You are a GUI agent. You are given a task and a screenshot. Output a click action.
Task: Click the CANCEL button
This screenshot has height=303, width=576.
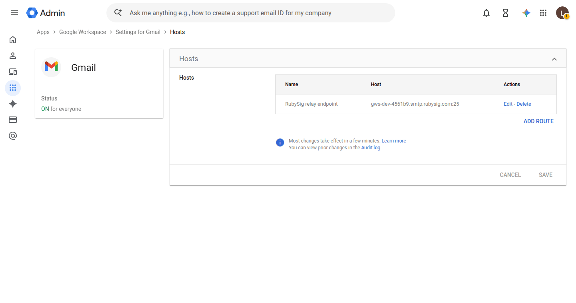[x=510, y=175]
